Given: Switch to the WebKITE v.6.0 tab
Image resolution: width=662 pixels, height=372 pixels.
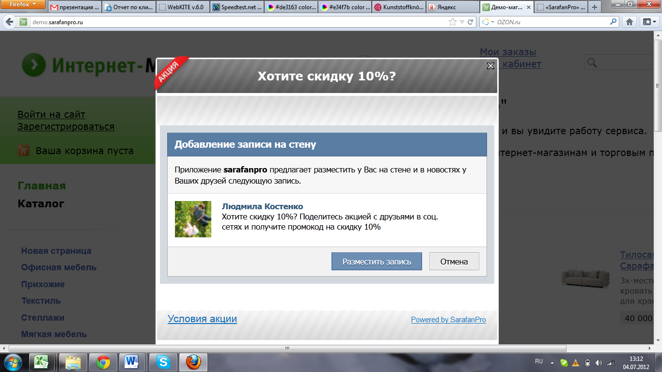Looking at the screenshot, I should coord(182,7).
